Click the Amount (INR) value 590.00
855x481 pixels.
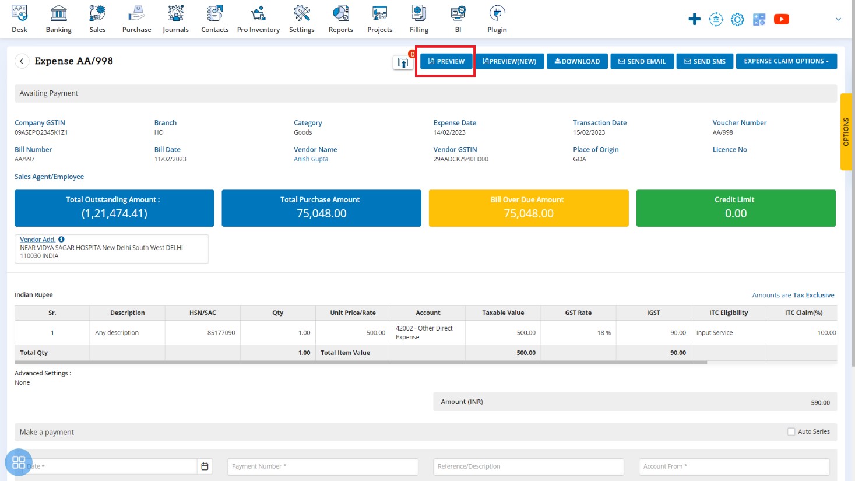click(820, 403)
